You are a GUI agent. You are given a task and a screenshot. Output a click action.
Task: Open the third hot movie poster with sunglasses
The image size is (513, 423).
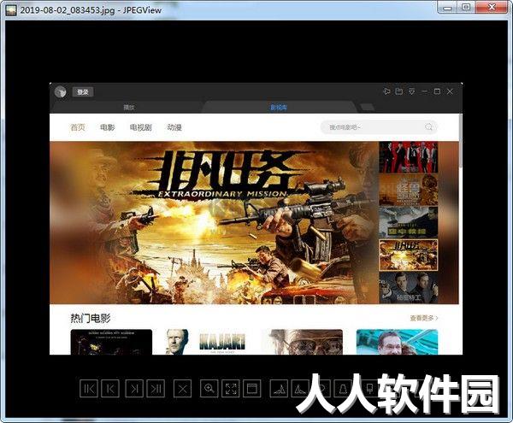(302, 342)
